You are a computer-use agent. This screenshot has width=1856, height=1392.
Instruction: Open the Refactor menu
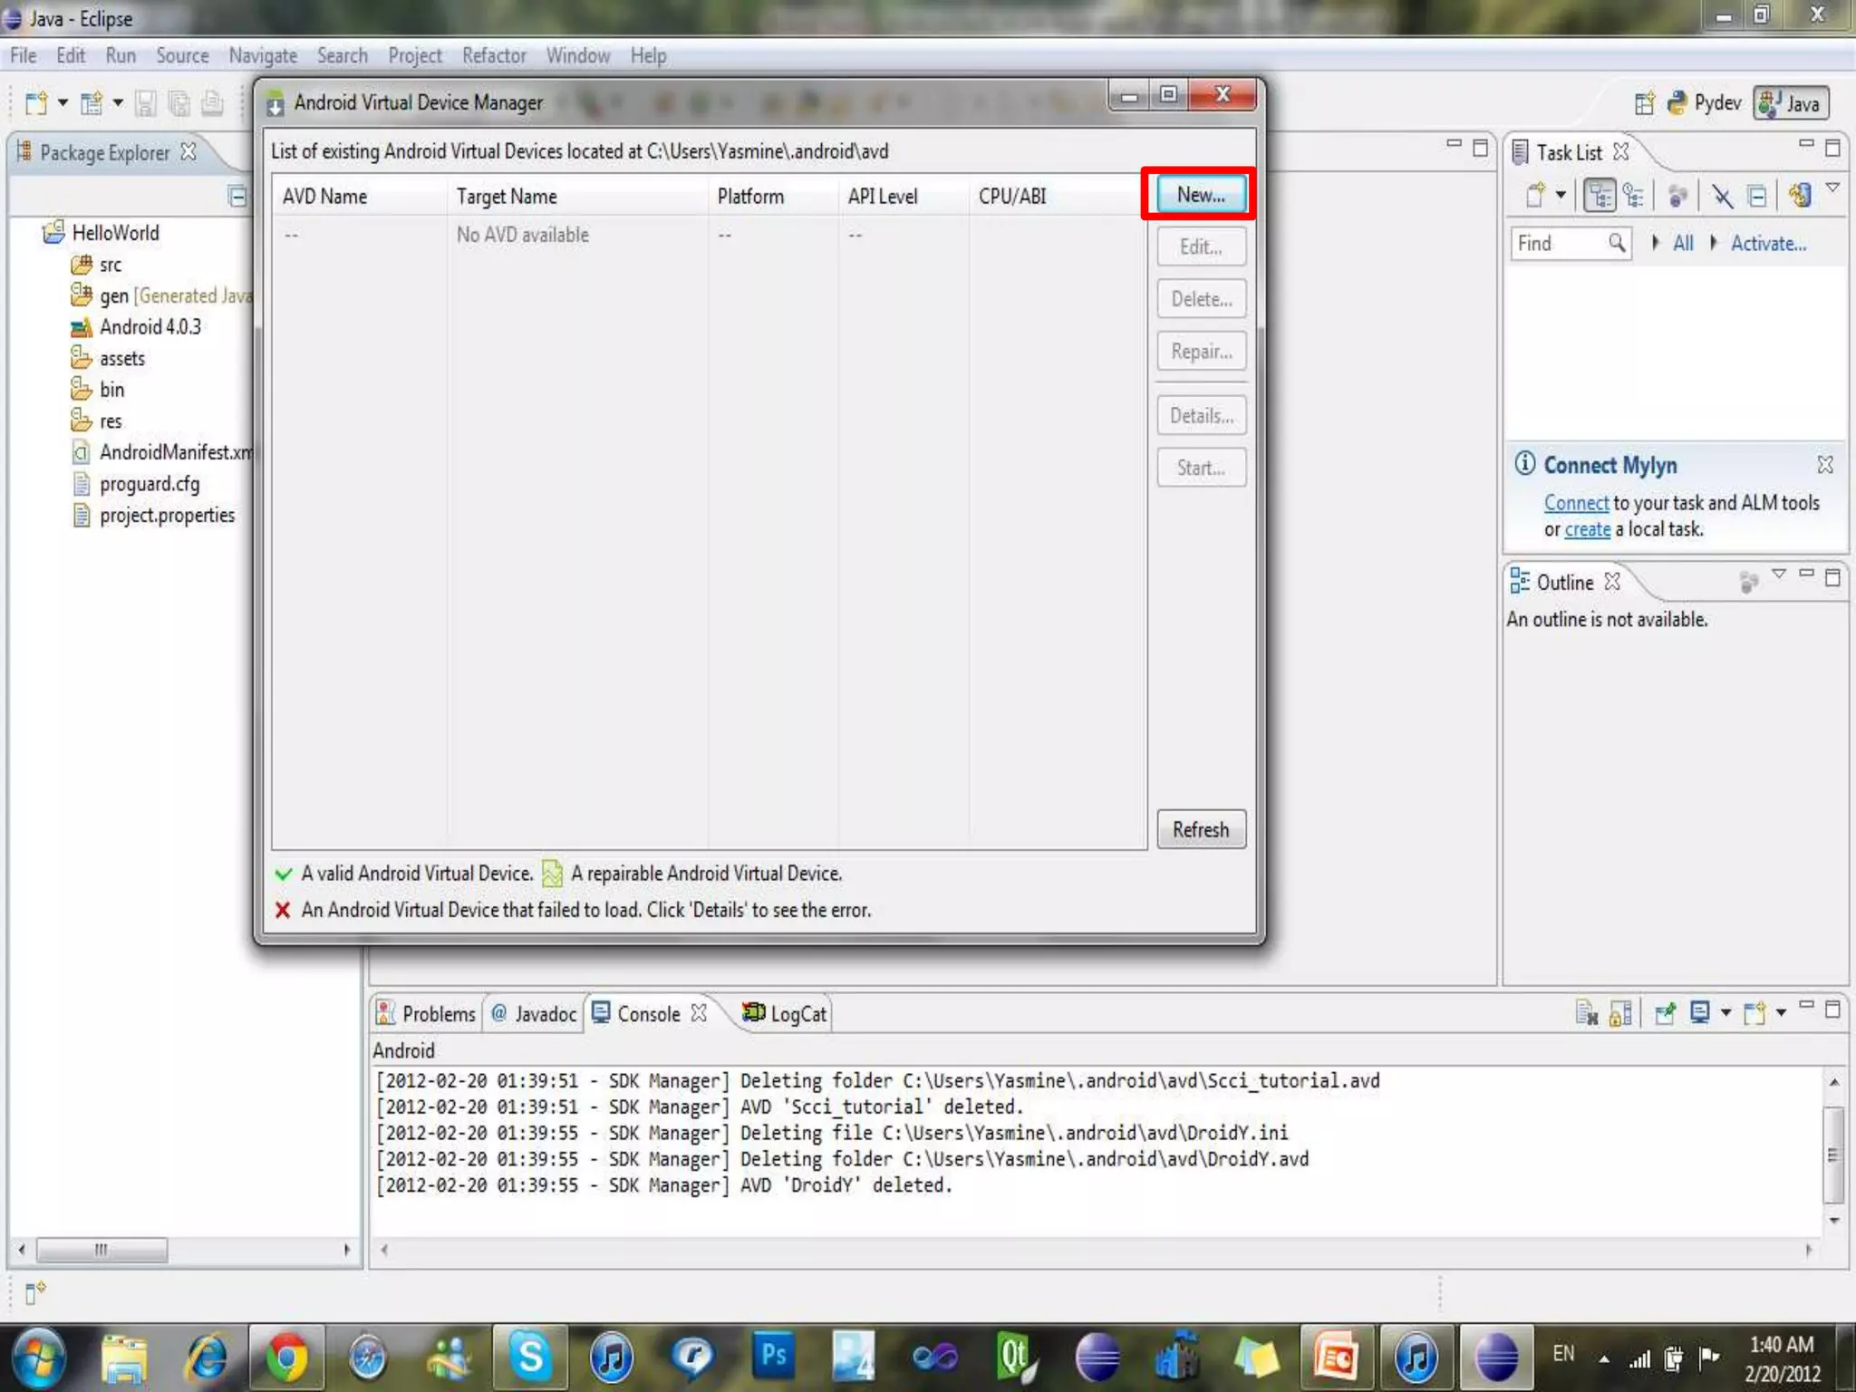point(493,56)
